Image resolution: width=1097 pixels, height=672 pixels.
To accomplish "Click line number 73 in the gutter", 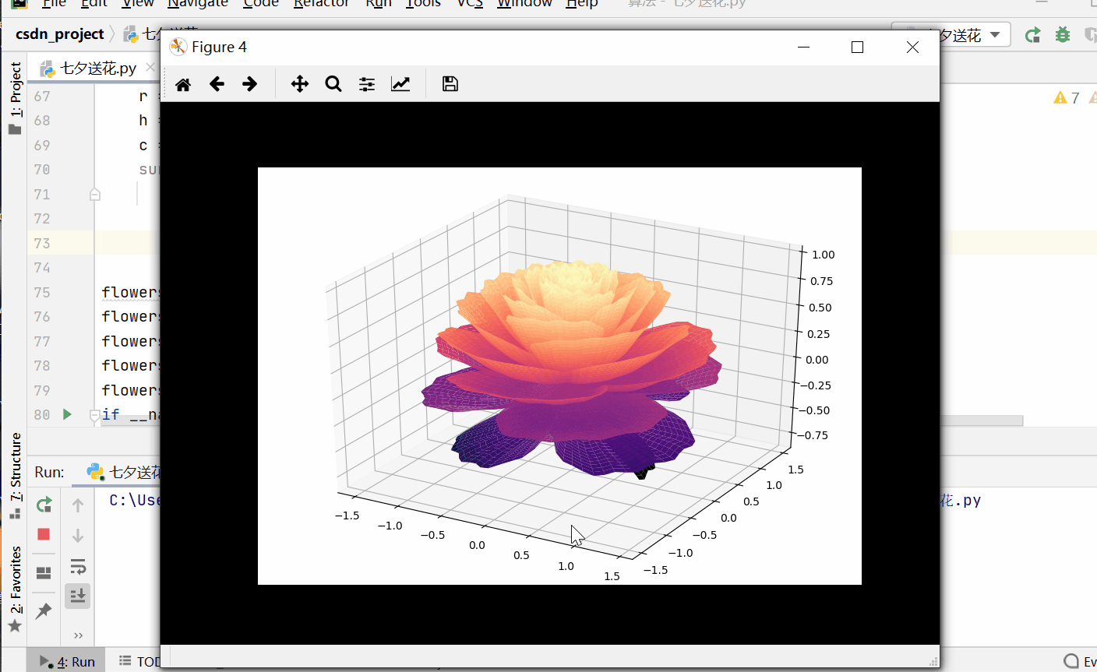I will tap(42, 243).
